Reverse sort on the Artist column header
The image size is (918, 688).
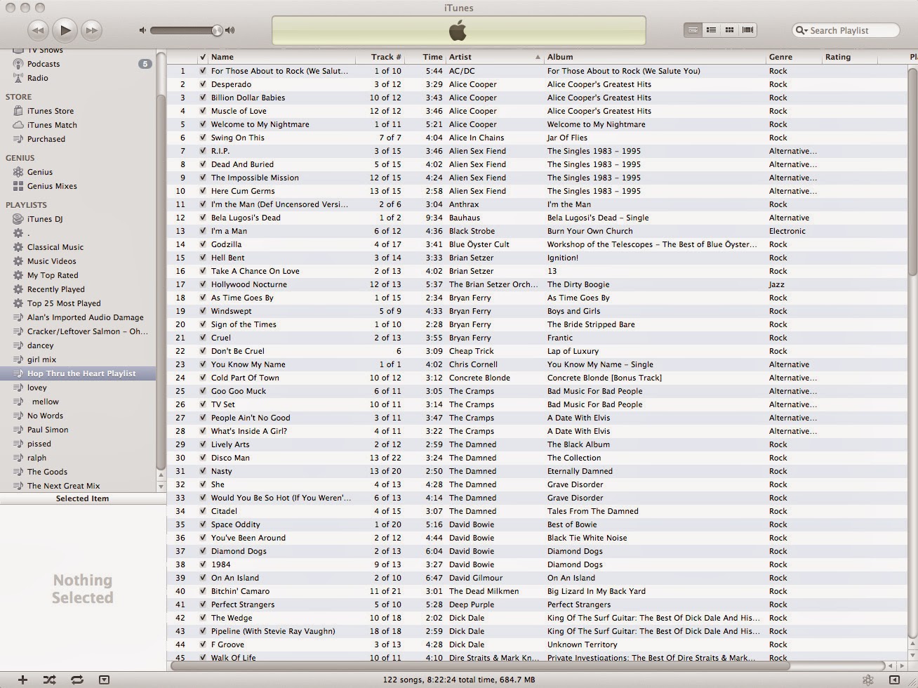coord(495,57)
